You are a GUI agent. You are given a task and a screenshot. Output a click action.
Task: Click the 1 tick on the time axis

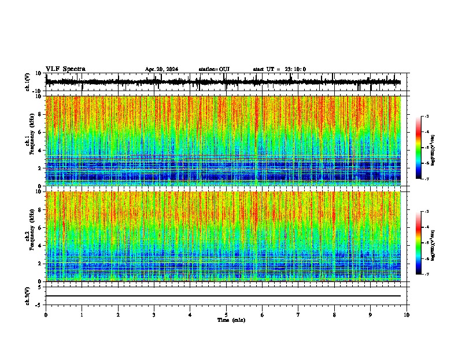point(82,315)
